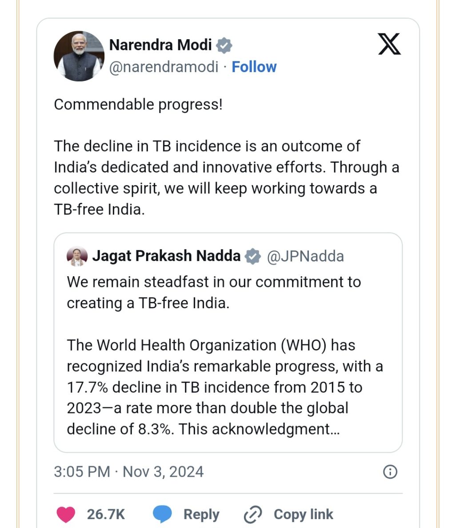
Task: Open the 26.7K likes count
Action: (x=106, y=515)
